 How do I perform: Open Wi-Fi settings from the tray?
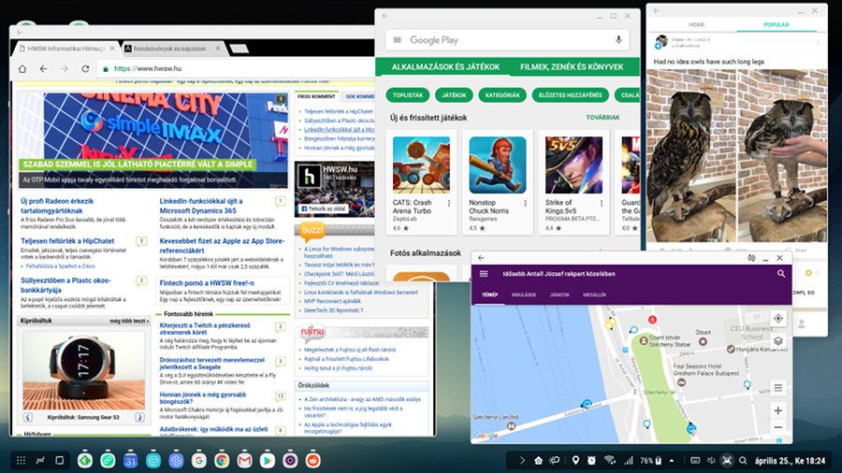tap(609, 460)
